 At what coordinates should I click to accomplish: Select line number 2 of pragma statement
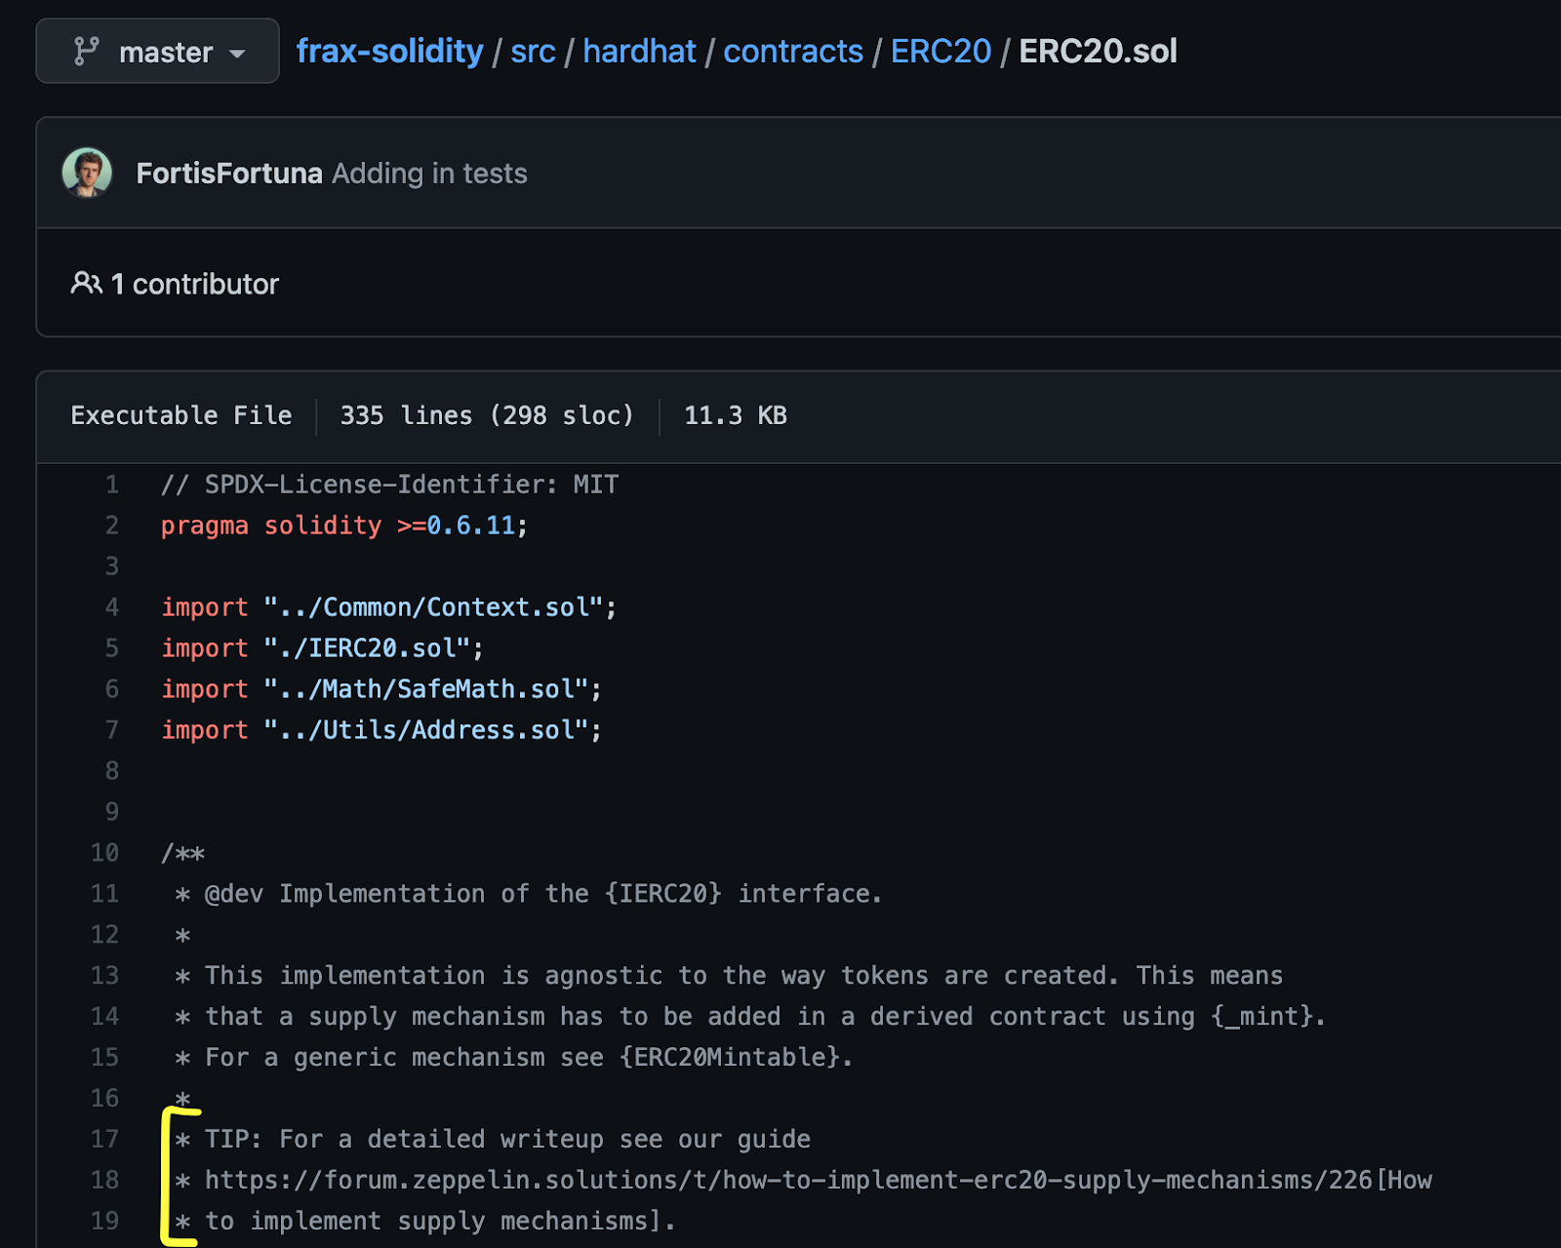pyautogui.click(x=112, y=526)
